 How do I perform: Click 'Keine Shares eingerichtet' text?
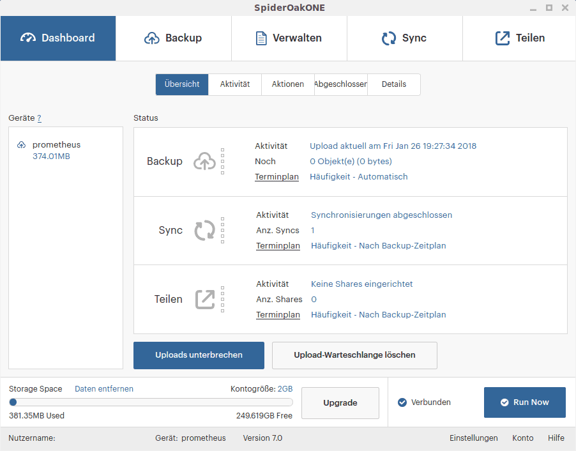(361, 284)
